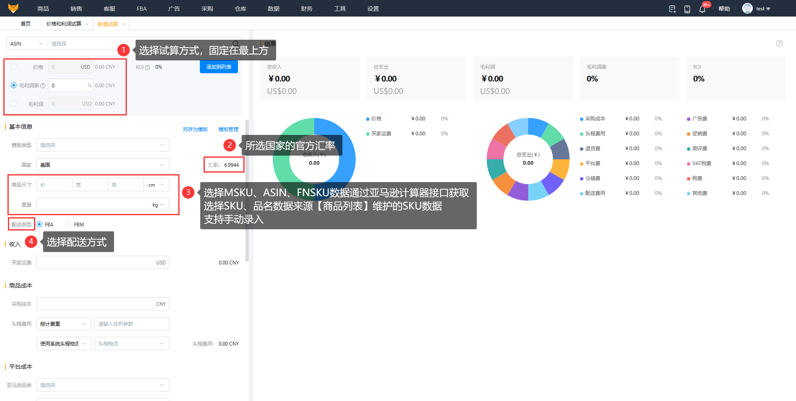Image resolution: width=796 pixels, height=401 pixels.
Task: Open the cm size unit dropdown
Action: [x=156, y=185]
